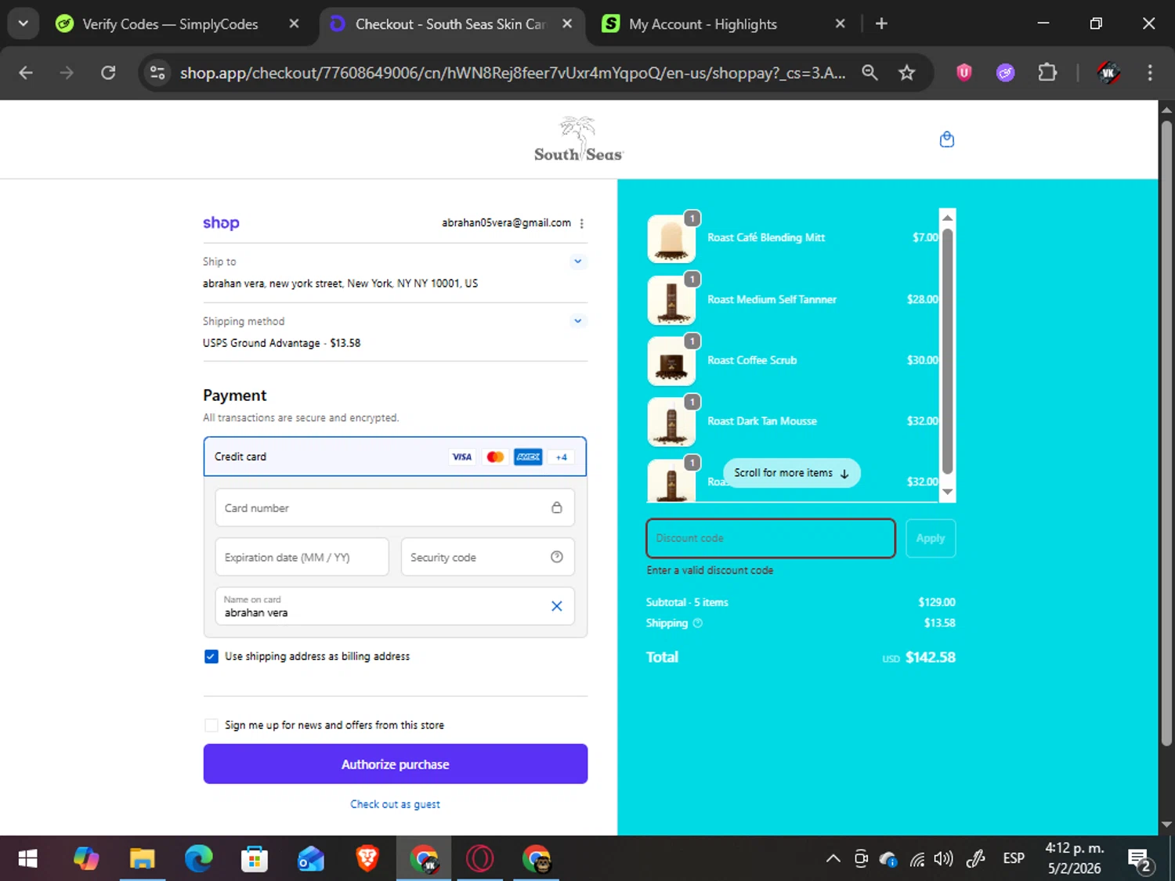The height and width of the screenshot is (881, 1175).
Task: Close the Verify Codes tab
Action: click(294, 23)
